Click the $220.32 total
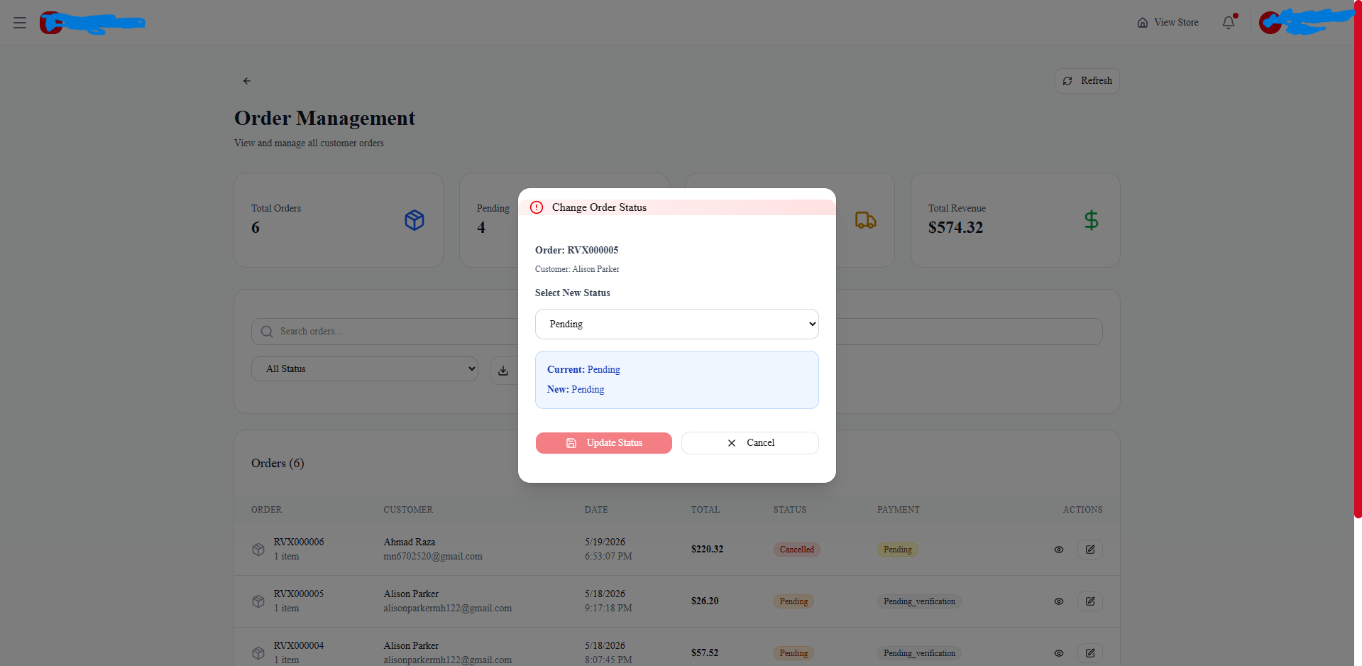The height and width of the screenshot is (666, 1362). point(707,550)
